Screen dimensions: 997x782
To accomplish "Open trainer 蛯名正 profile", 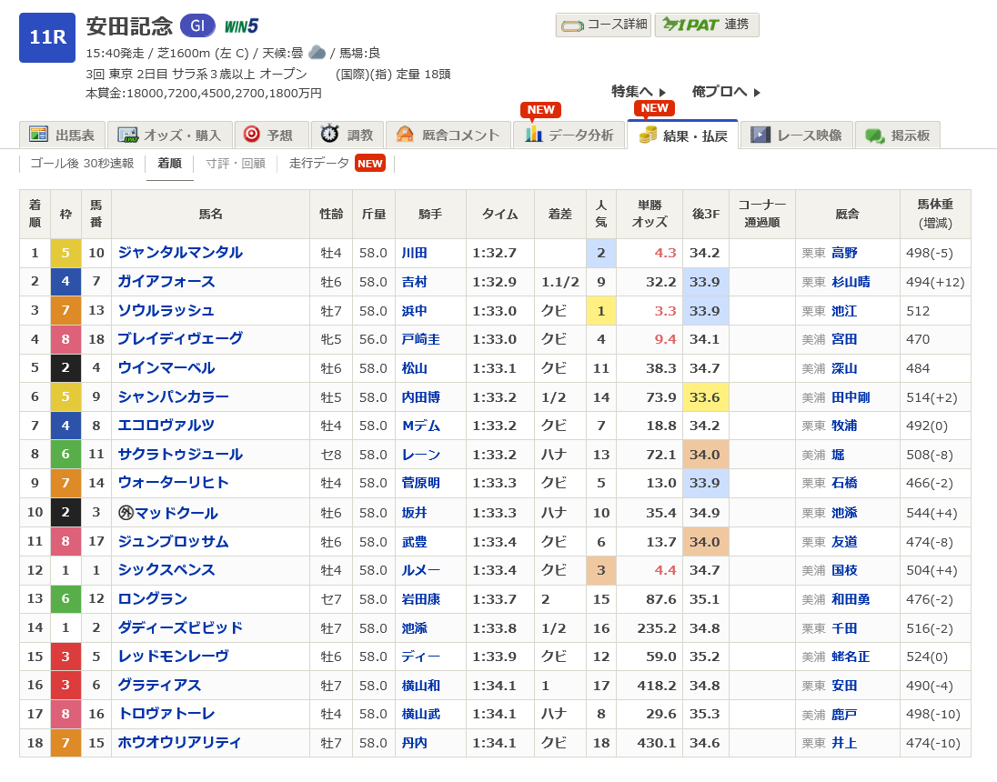I will click(x=851, y=657).
